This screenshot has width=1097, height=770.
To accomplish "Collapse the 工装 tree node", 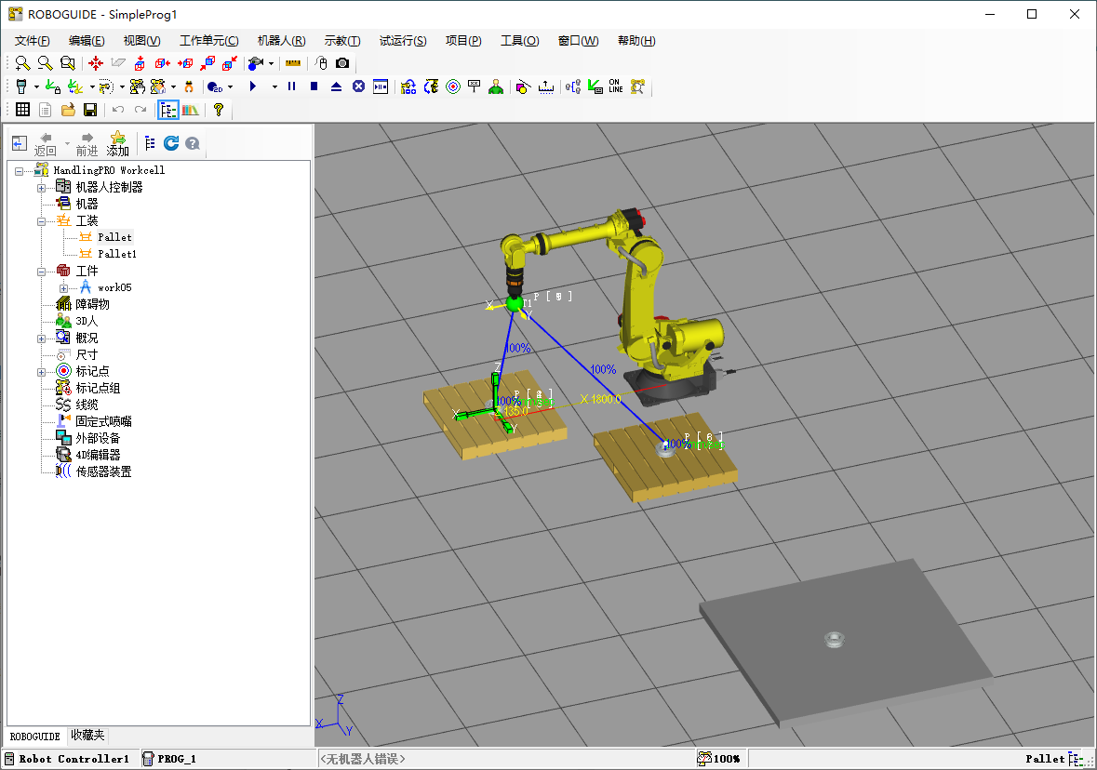I will 41,221.
